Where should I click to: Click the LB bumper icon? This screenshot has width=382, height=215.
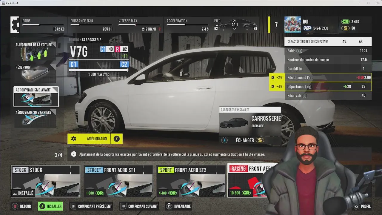click(x=73, y=206)
